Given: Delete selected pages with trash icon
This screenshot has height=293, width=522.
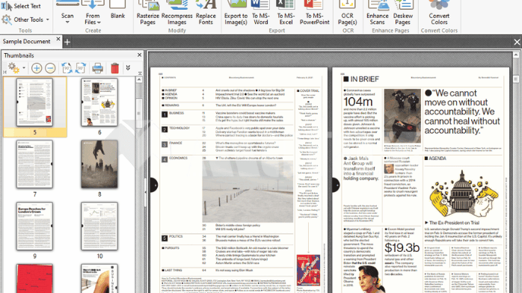Looking at the screenshot, I should tap(115, 68).
